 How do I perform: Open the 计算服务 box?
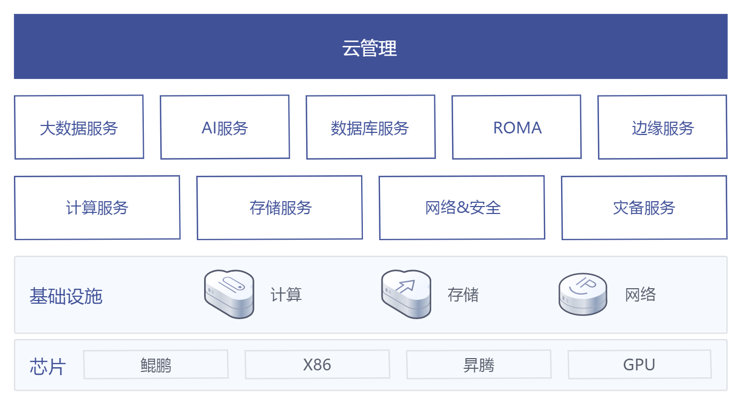(x=97, y=208)
